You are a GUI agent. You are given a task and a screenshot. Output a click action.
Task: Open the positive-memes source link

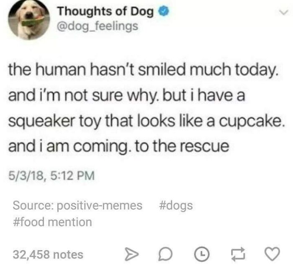[100, 205]
